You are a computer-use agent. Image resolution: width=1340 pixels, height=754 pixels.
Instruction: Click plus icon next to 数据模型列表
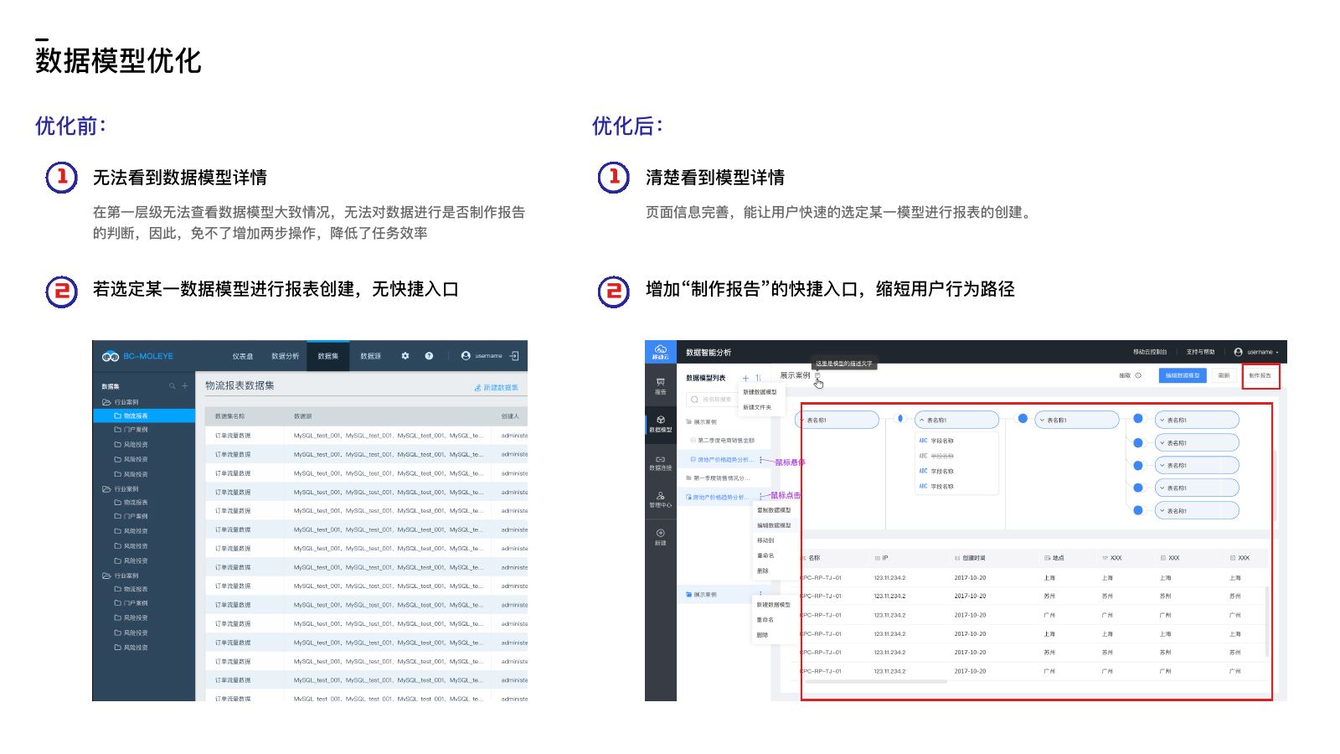(x=745, y=378)
